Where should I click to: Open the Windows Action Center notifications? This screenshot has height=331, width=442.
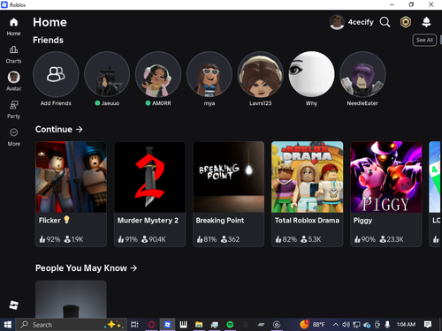428,325
